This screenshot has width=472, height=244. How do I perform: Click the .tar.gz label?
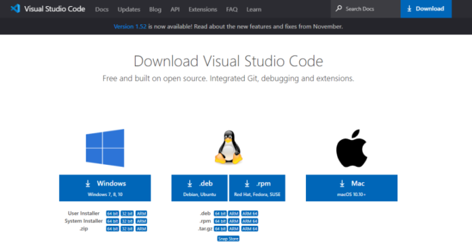(205, 228)
